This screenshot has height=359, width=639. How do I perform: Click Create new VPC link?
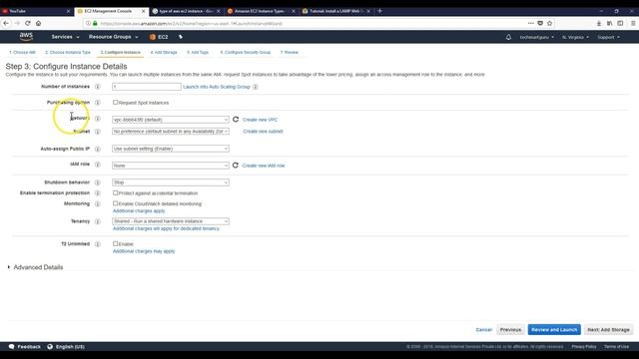point(260,120)
